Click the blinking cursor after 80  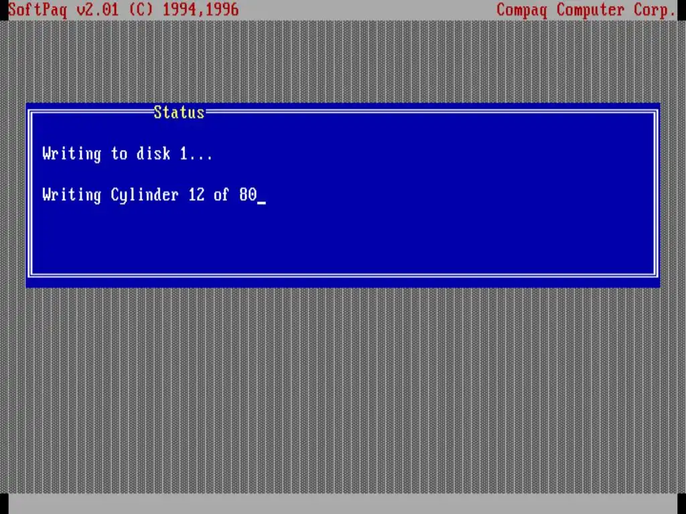[x=261, y=202]
